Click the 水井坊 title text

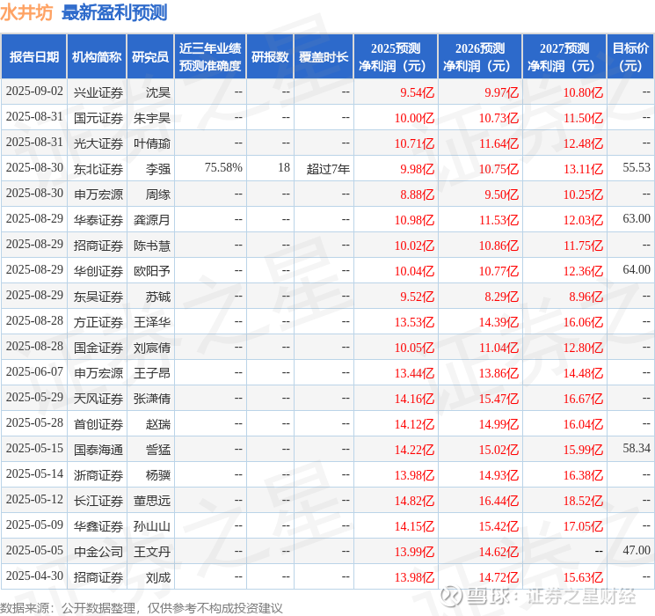pos(26,12)
